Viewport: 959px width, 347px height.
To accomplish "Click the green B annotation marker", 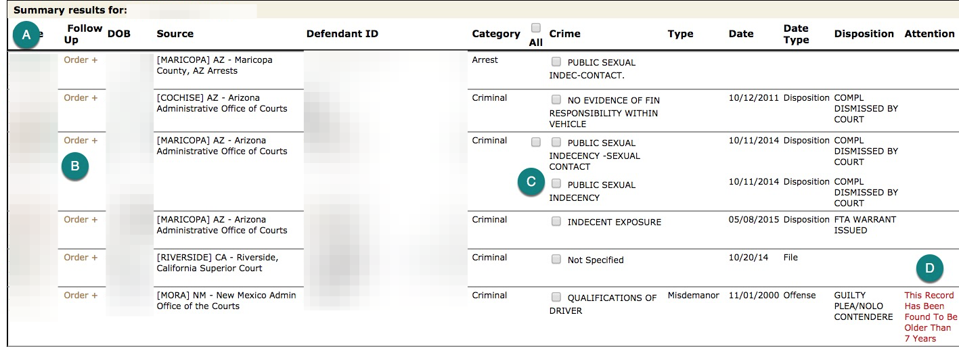I will (75, 166).
